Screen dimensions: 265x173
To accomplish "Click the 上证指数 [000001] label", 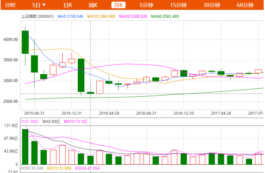I will pos(38,16).
